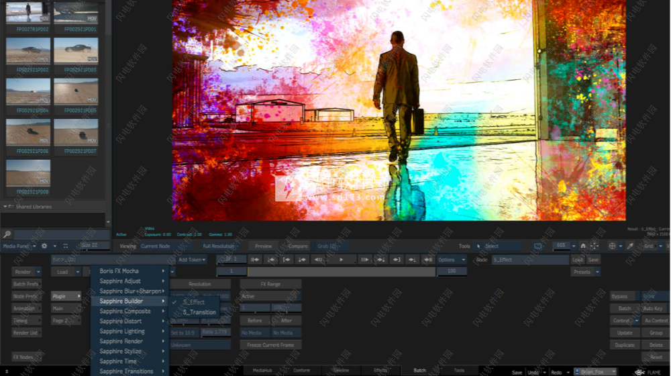Open the media panel gear settings icon
The image size is (671, 376).
[x=44, y=246]
